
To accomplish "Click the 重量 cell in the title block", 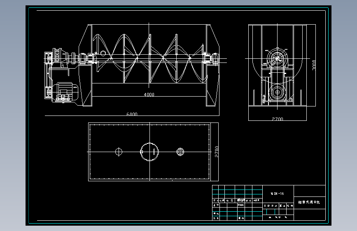I will (x=282, y=206).
